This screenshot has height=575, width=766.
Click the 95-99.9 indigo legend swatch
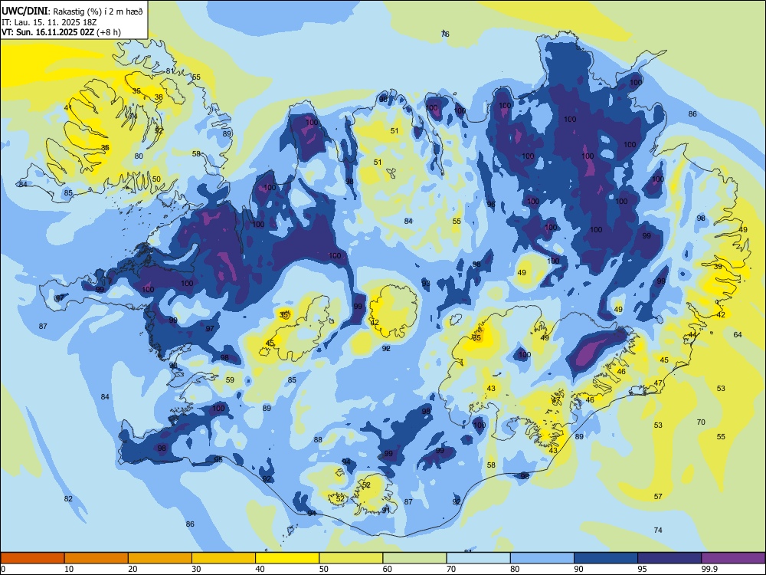point(669,558)
